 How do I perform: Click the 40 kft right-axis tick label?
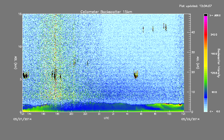(193, 32)
